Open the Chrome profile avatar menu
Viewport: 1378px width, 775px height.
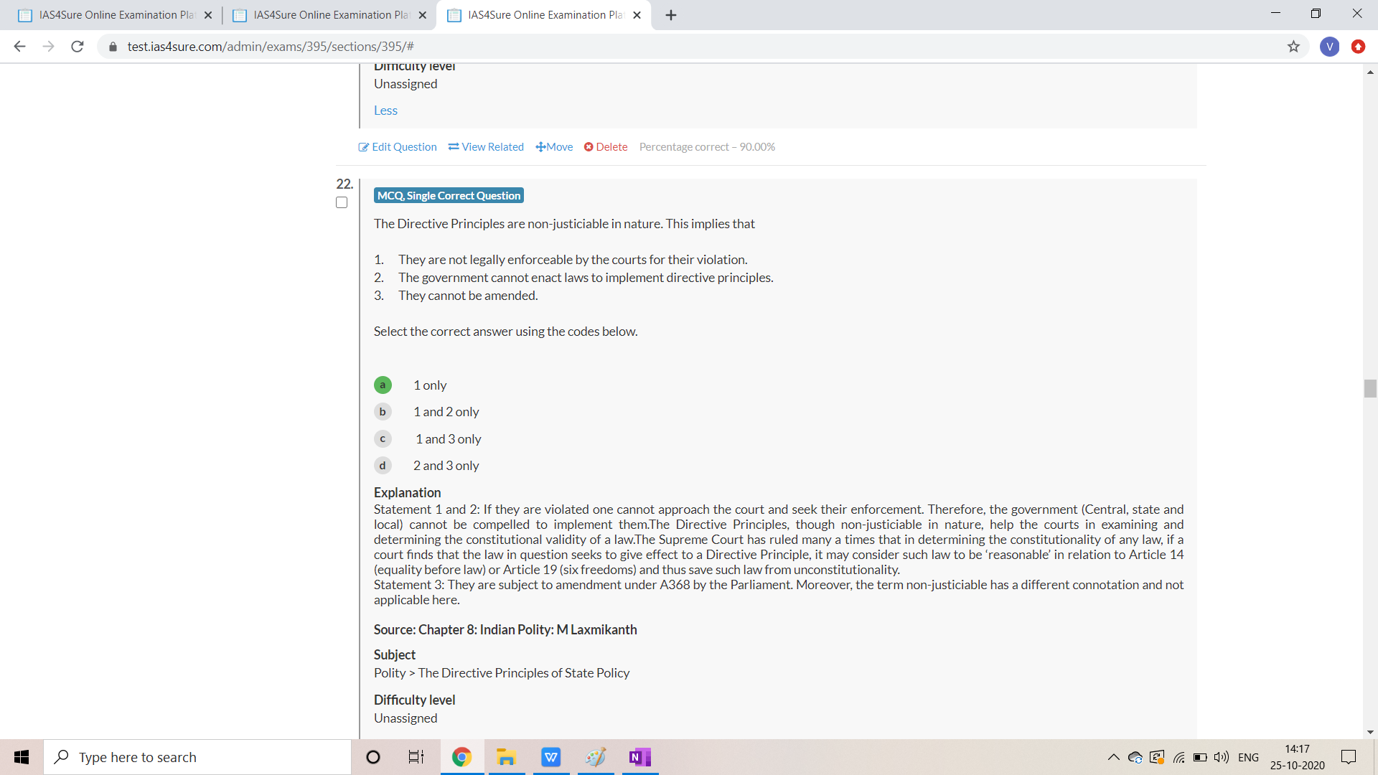point(1329,47)
